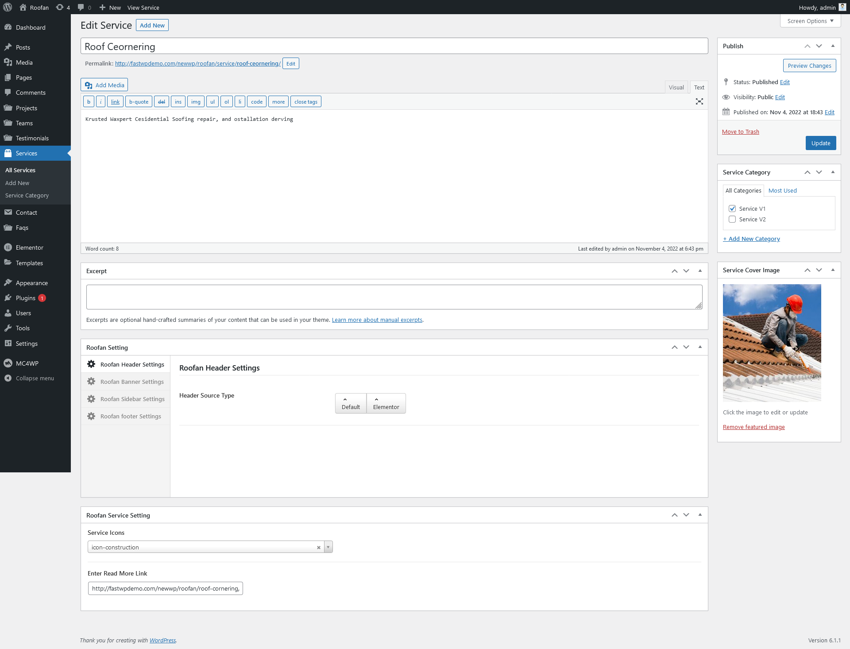This screenshot has width=850, height=649.
Task: Open the Service Icons dropdown arrow
Action: pyautogui.click(x=328, y=547)
